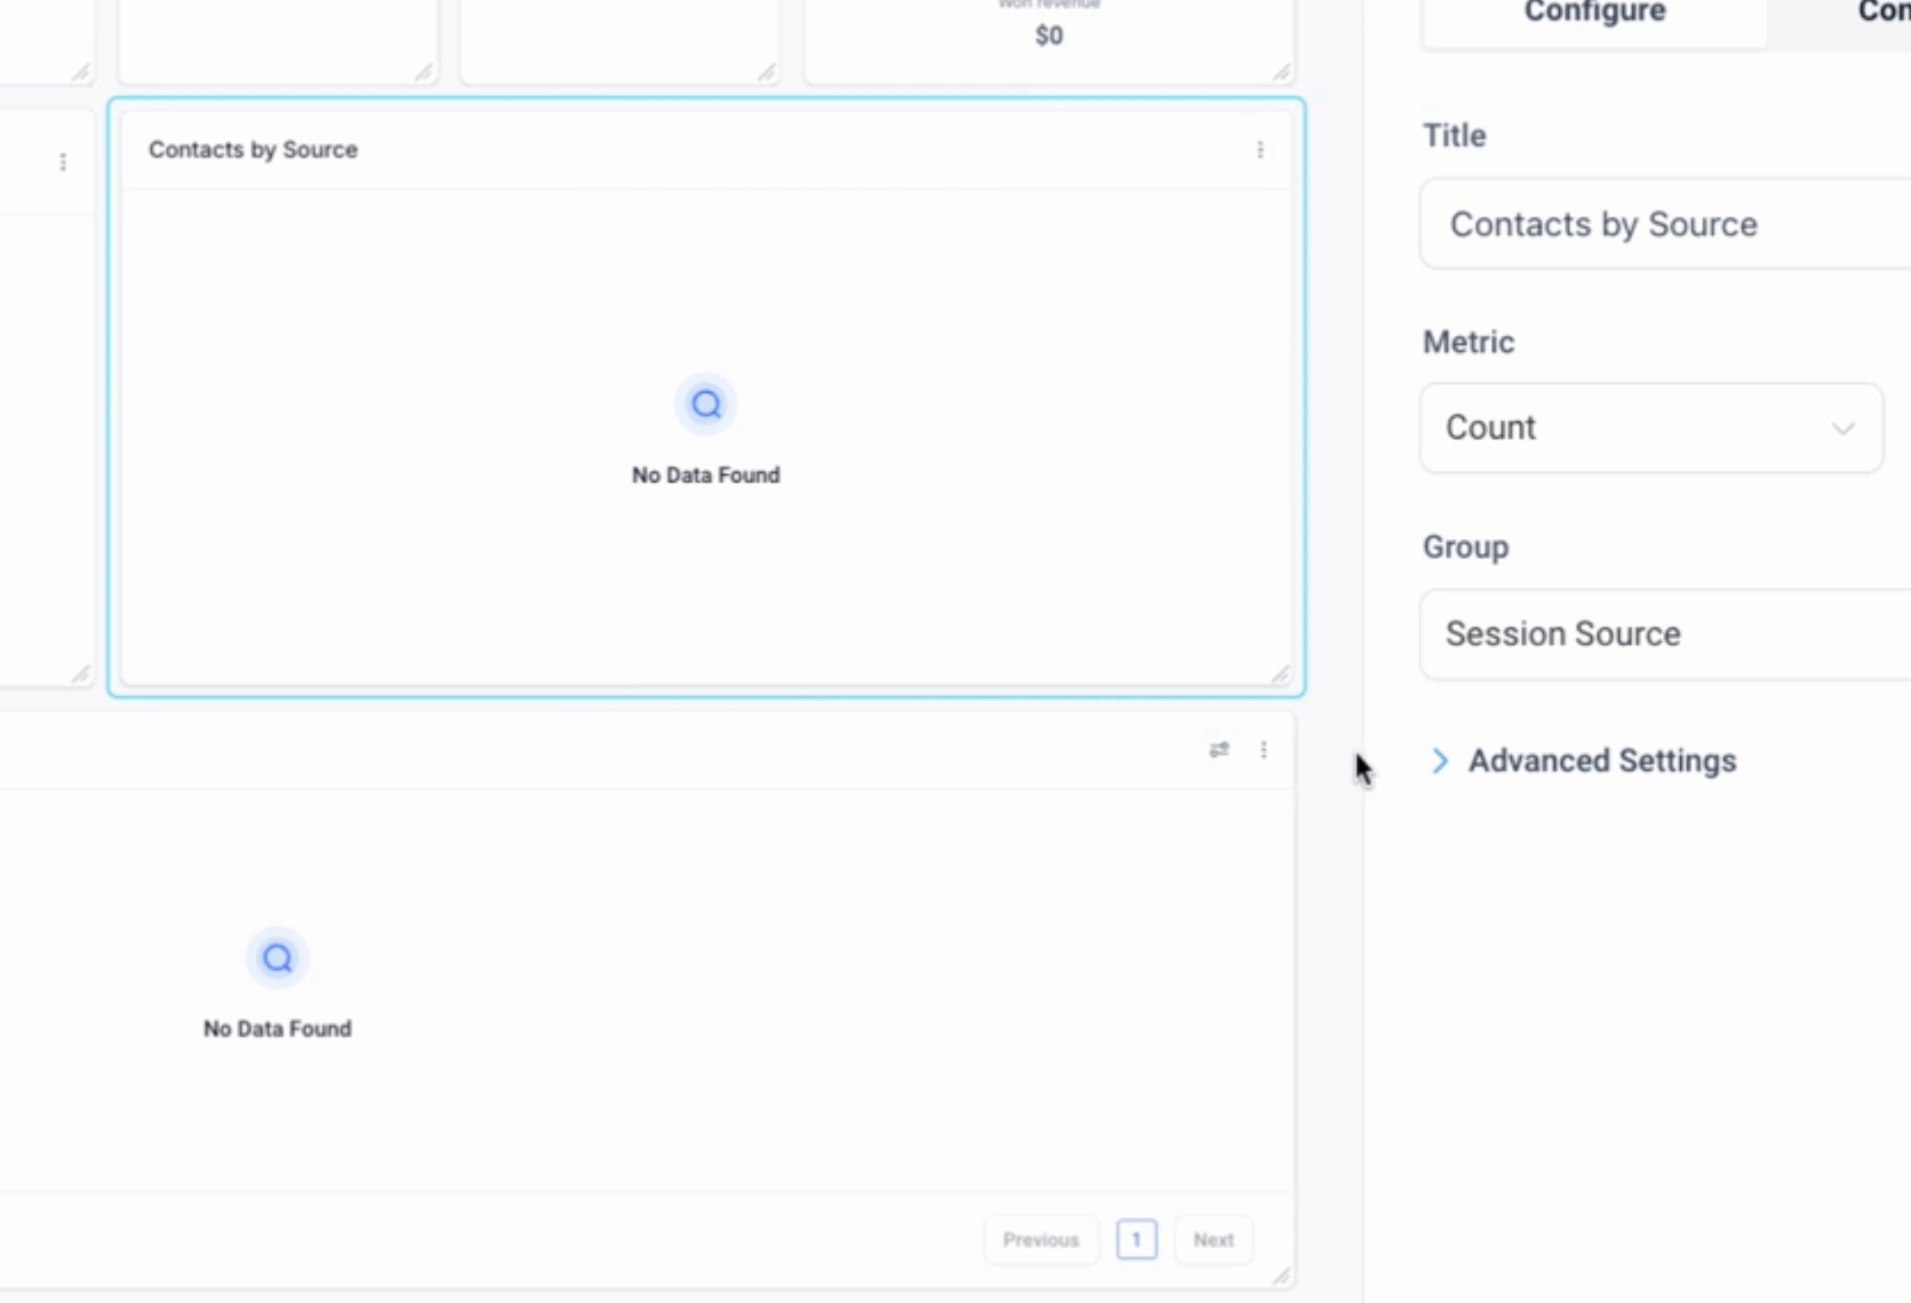Switch to the Configure tab
1911x1303 pixels.
[1594, 14]
